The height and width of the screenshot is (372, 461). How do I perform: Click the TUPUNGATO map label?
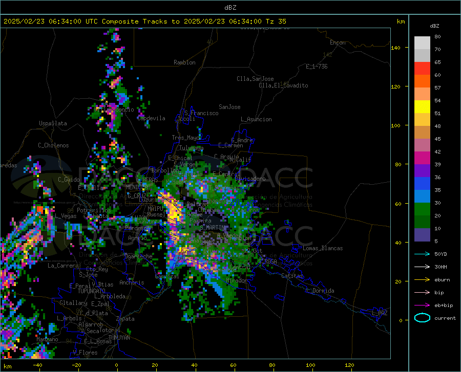coord(92,291)
